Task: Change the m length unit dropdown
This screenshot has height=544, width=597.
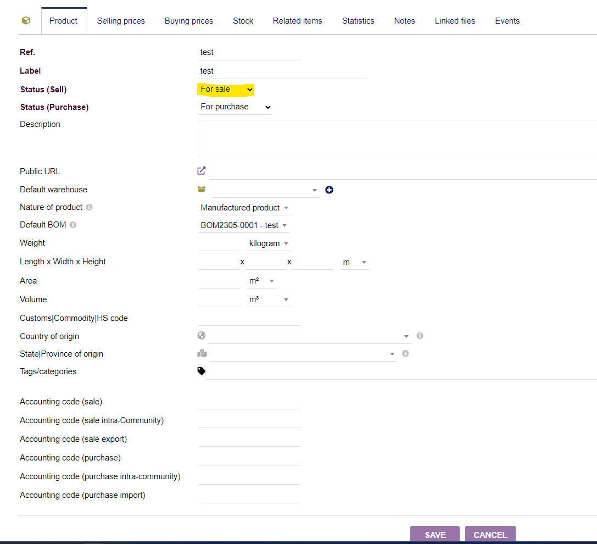Action: coord(354,262)
